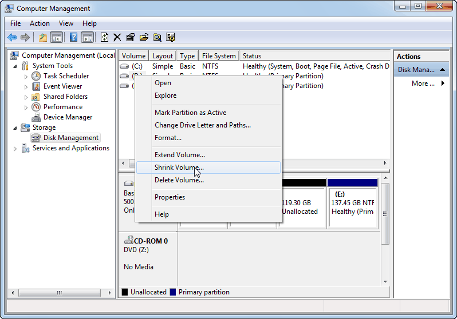Expand the Event Viewer node
This screenshot has width=457, height=319.
26,87
